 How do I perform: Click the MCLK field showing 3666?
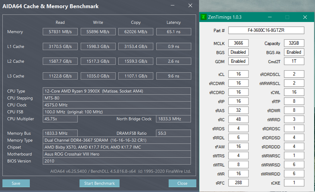click(x=239, y=43)
